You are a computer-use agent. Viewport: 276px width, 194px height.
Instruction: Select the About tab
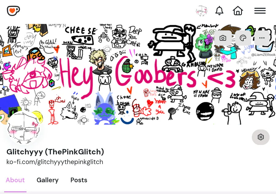[x=15, y=180]
